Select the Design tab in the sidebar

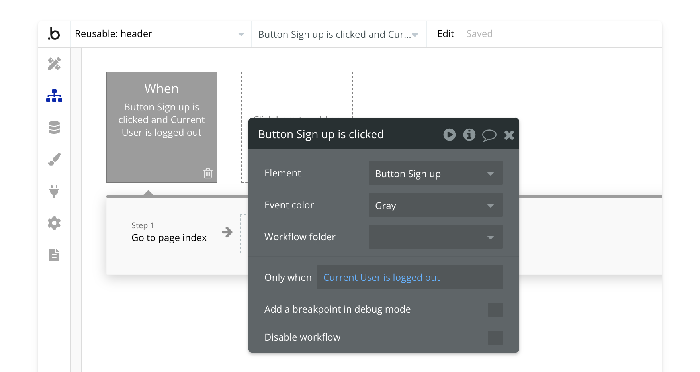pos(54,64)
